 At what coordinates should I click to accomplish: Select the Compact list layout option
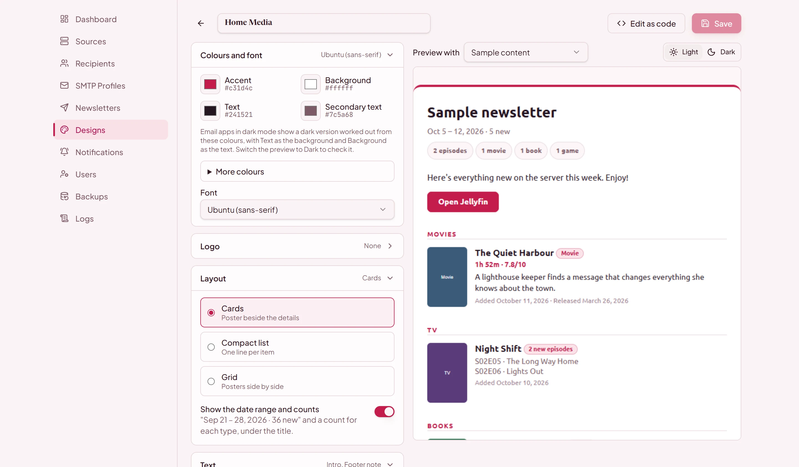tap(297, 347)
